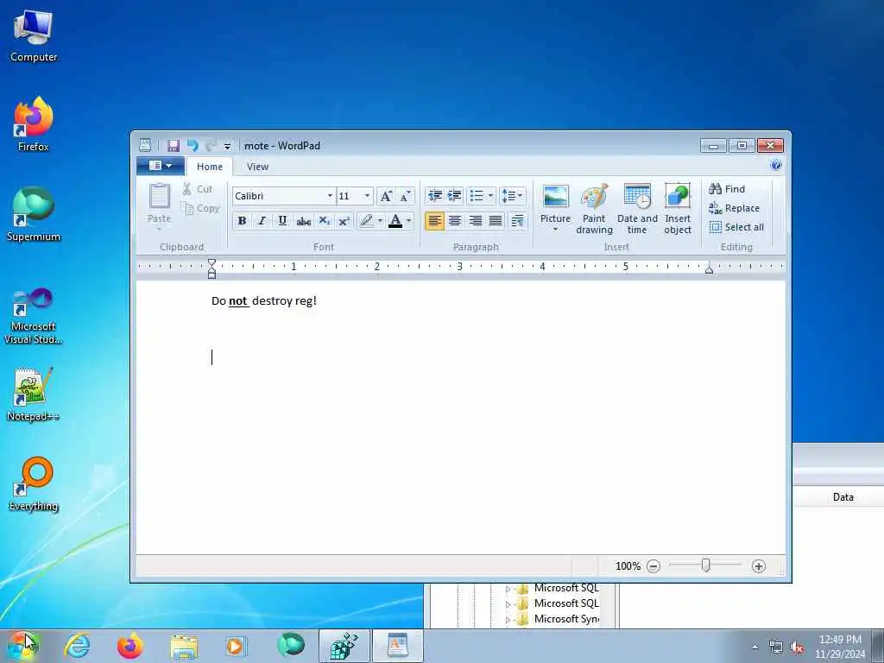This screenshot has height=663, width=884.
Task: Open Picture dropdown arrow
Action: pyautogui.click(x=555, y=230)
